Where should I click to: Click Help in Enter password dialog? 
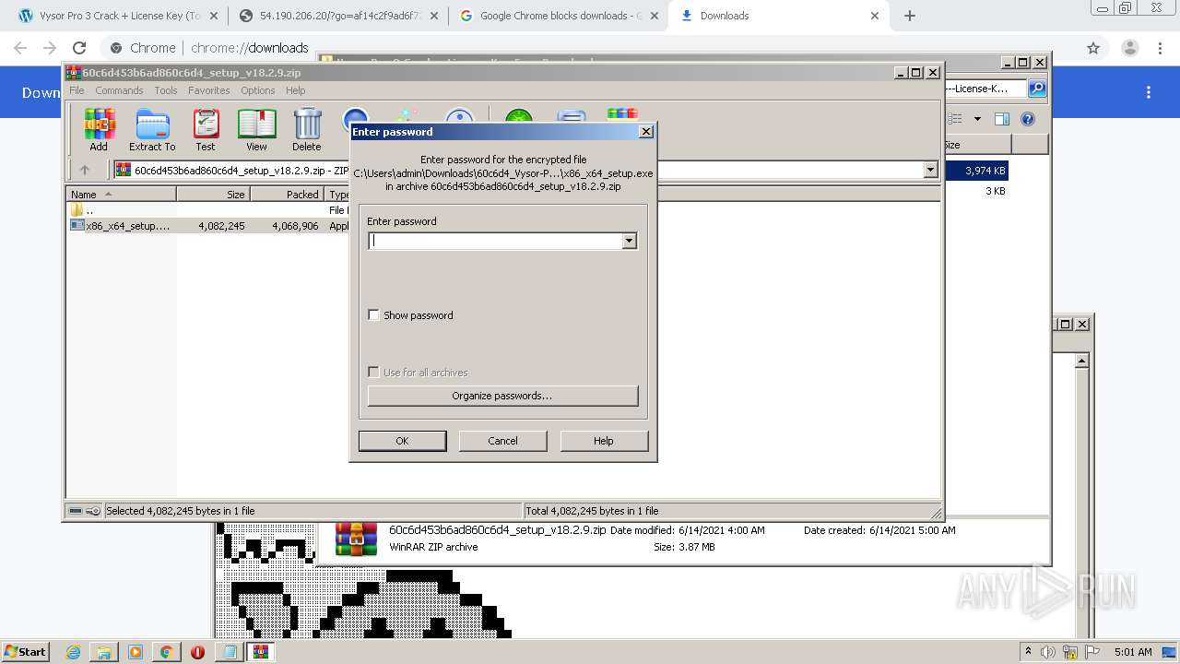click(603, 441)
